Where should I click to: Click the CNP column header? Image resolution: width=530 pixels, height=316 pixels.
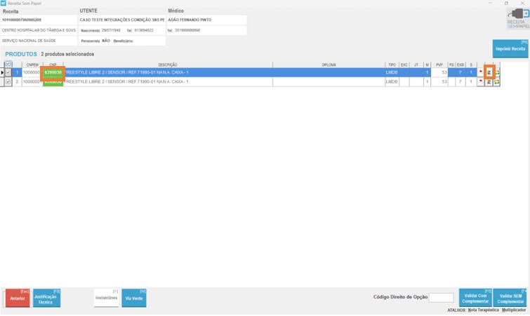tap(53, 65)
